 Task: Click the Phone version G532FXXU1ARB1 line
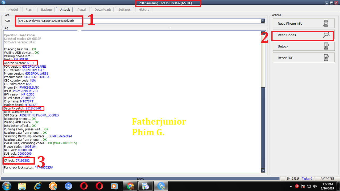point(26,73)
